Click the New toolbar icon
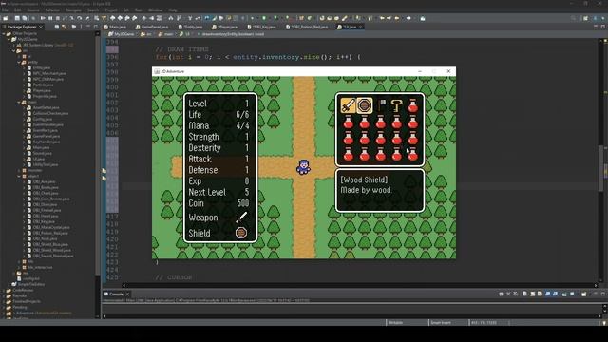Image resolution: width=608 pixels, height=342 pixels. (6, 18)
